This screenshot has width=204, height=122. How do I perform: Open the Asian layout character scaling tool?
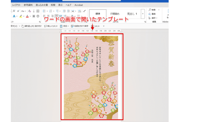[x=73, y=11]
